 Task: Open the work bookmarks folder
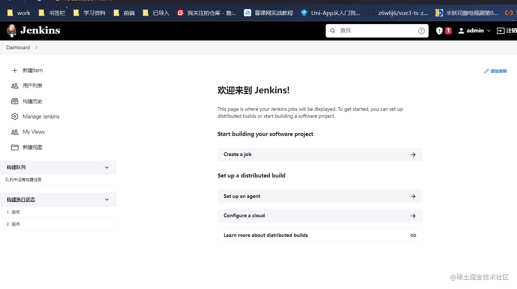[x=19, y=13]
